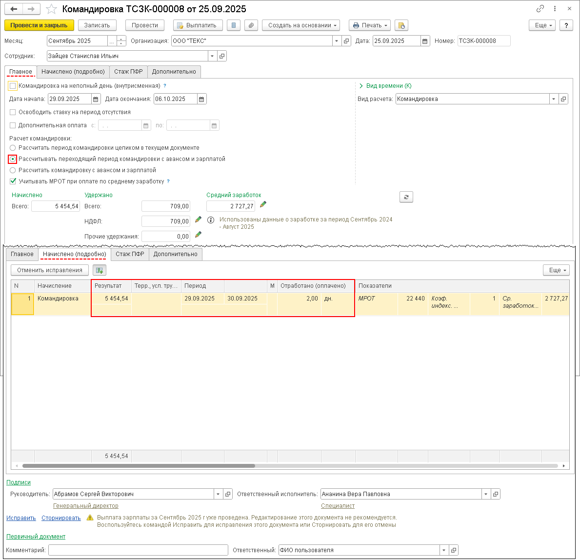Follow the Сторнировать link
This screenshot has width=580, height=560.
coord(61,518)
